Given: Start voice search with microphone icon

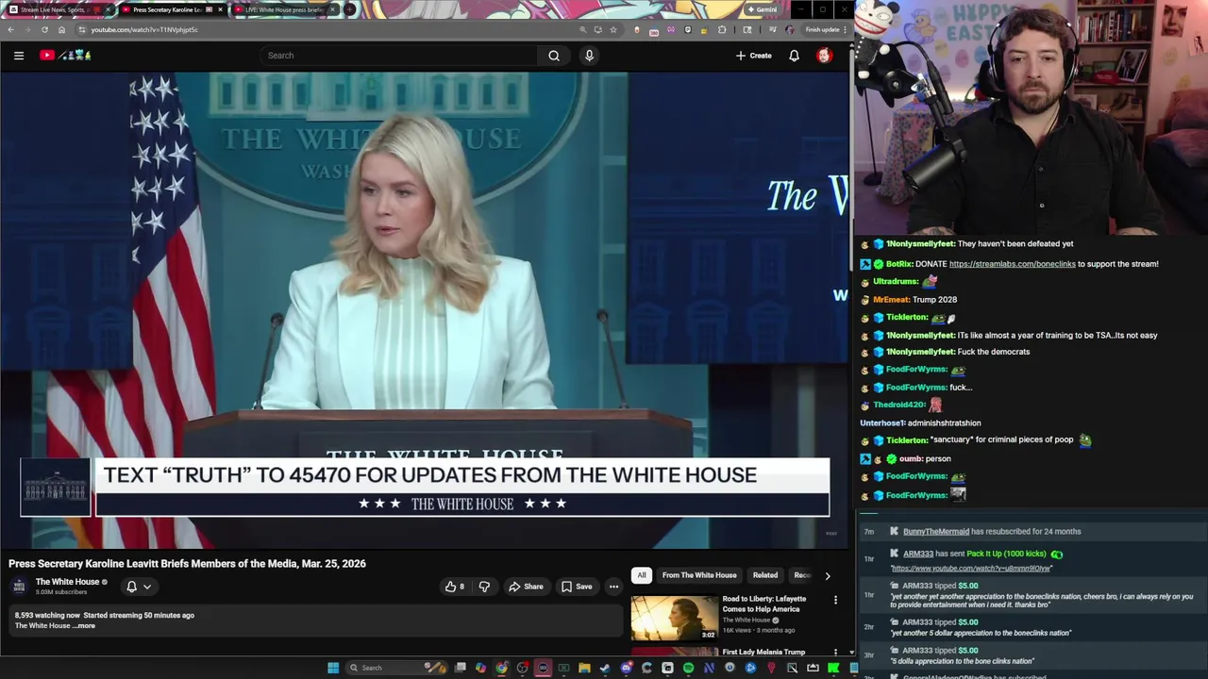Looking at the screenshot, I should (x=589, y=56).
